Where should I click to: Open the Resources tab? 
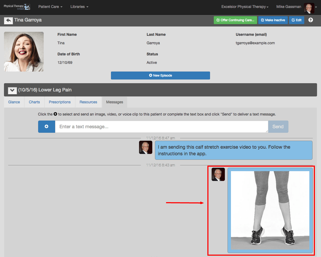click(88, 102)
